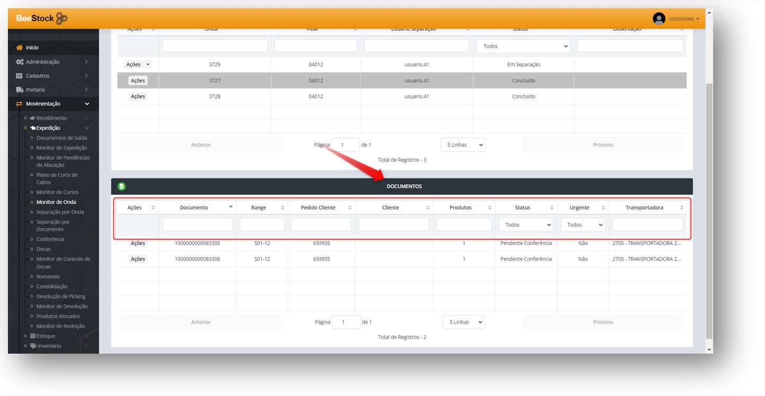Screen dimensions: 765x396
Task: Click the Cadastros sidebar icon
Action: [20, 76]
